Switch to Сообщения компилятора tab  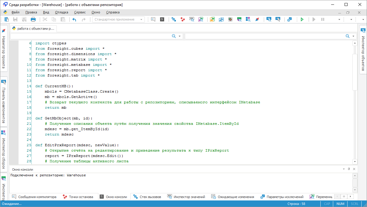tap(34, 197)
